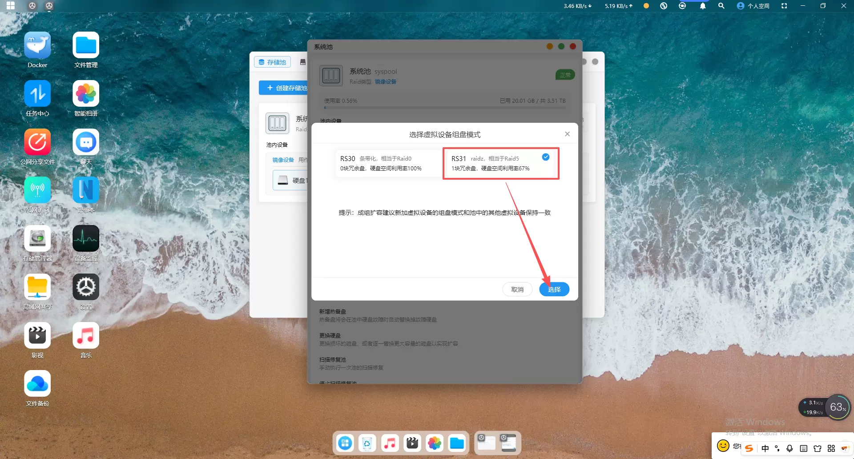The width and height of the screenshot is (854, 459).
Task: Close the 选择虚拟设备组盘模式 dialog
Action: point(567,134)
